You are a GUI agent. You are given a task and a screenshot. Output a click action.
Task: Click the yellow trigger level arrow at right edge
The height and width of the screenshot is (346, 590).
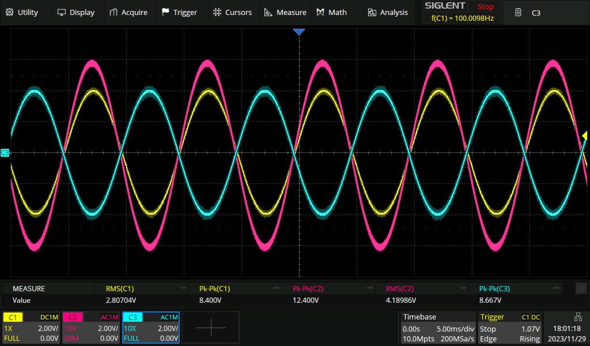(585, 136)
